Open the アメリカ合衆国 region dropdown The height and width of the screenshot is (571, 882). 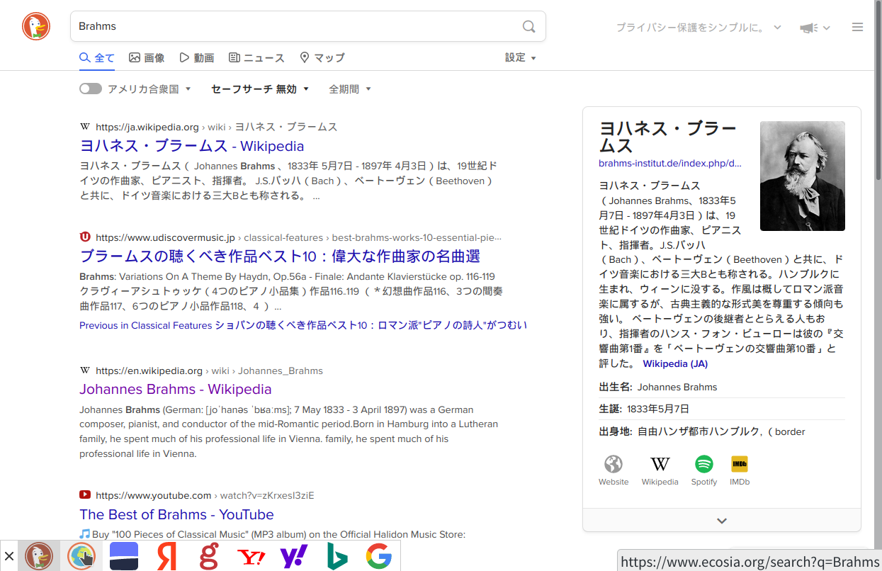149,89
